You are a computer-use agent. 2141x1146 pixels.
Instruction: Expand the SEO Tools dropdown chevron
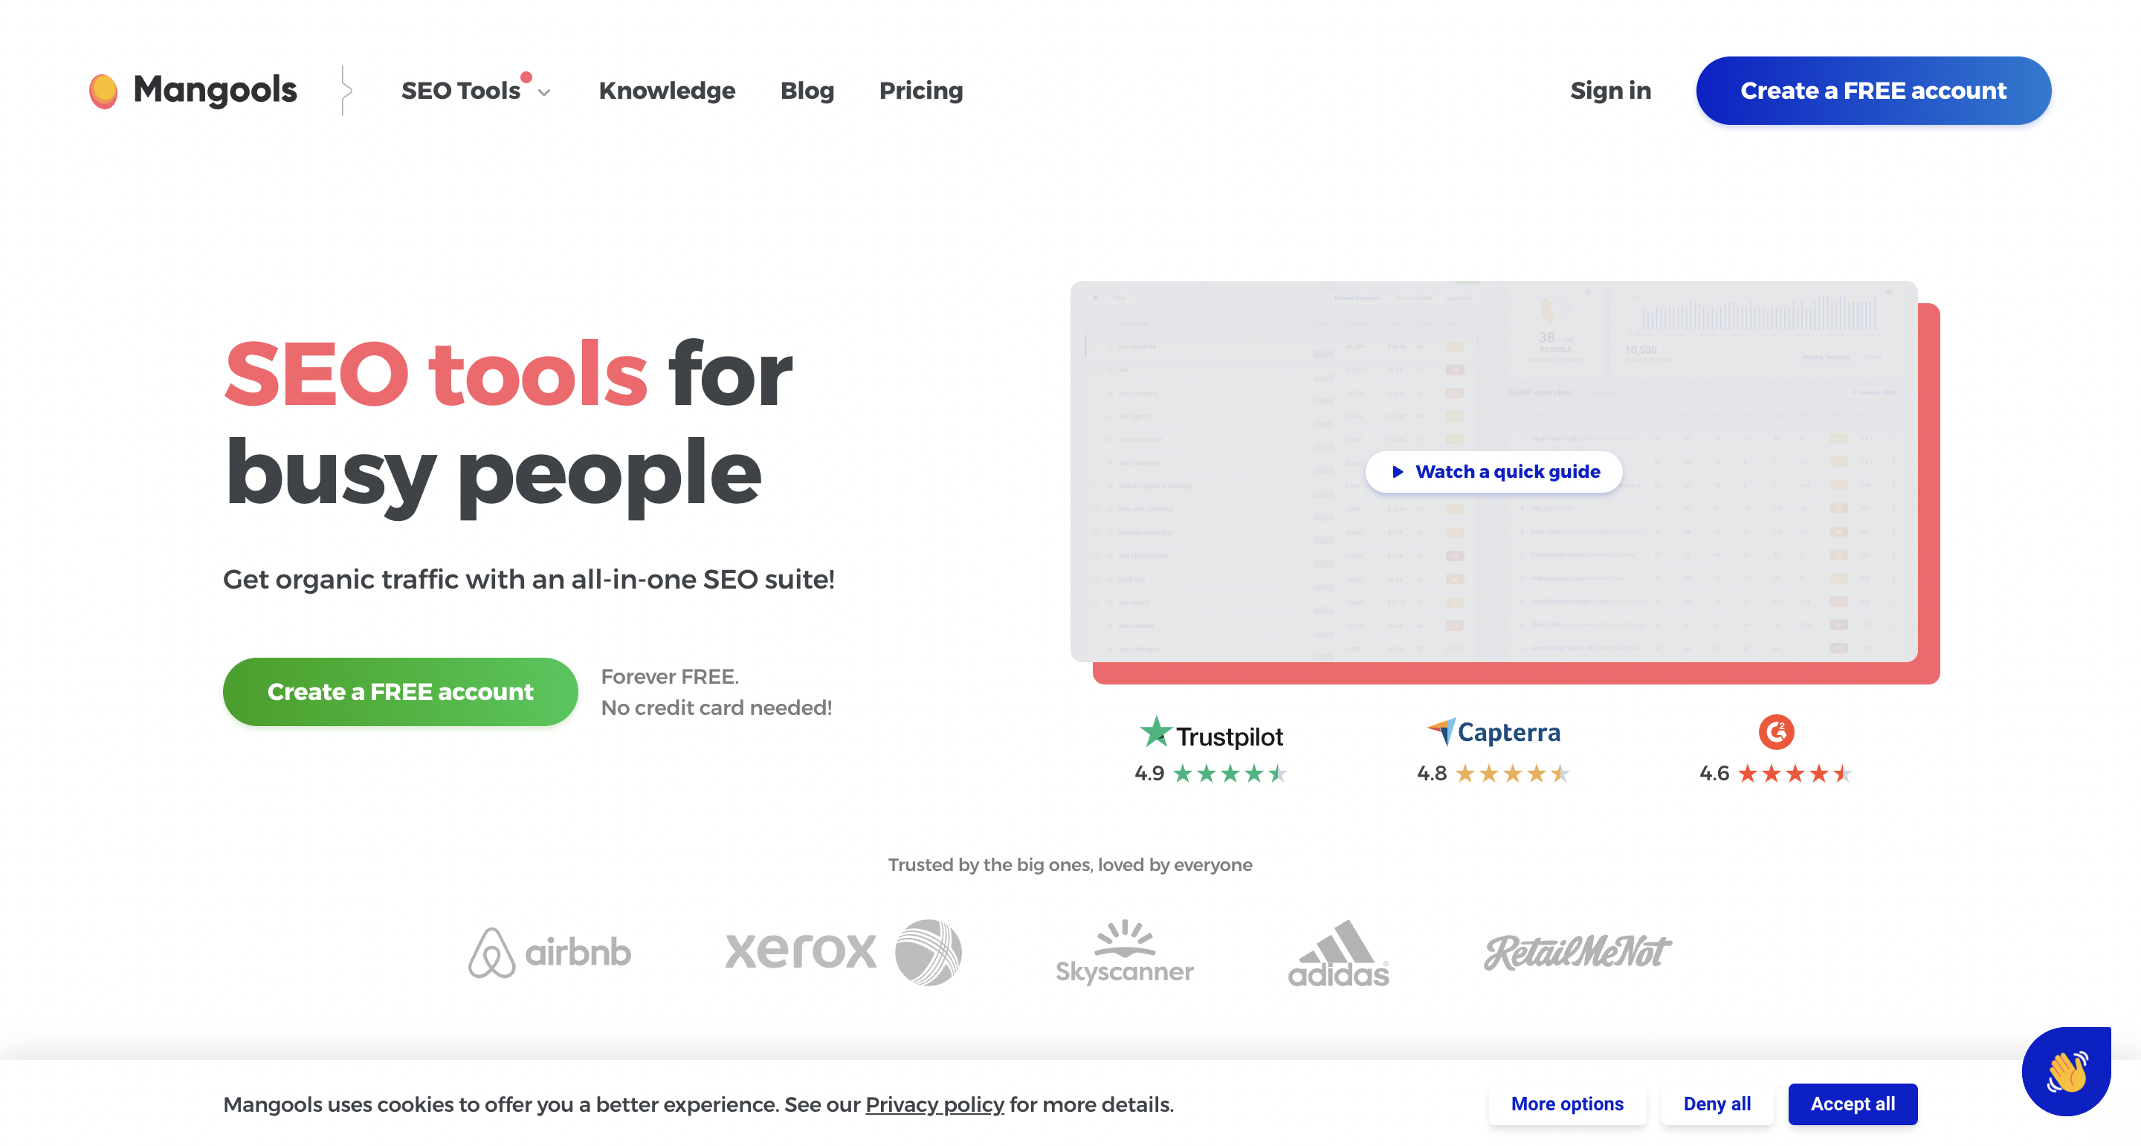pyautogui.click(x=544, y=92)
